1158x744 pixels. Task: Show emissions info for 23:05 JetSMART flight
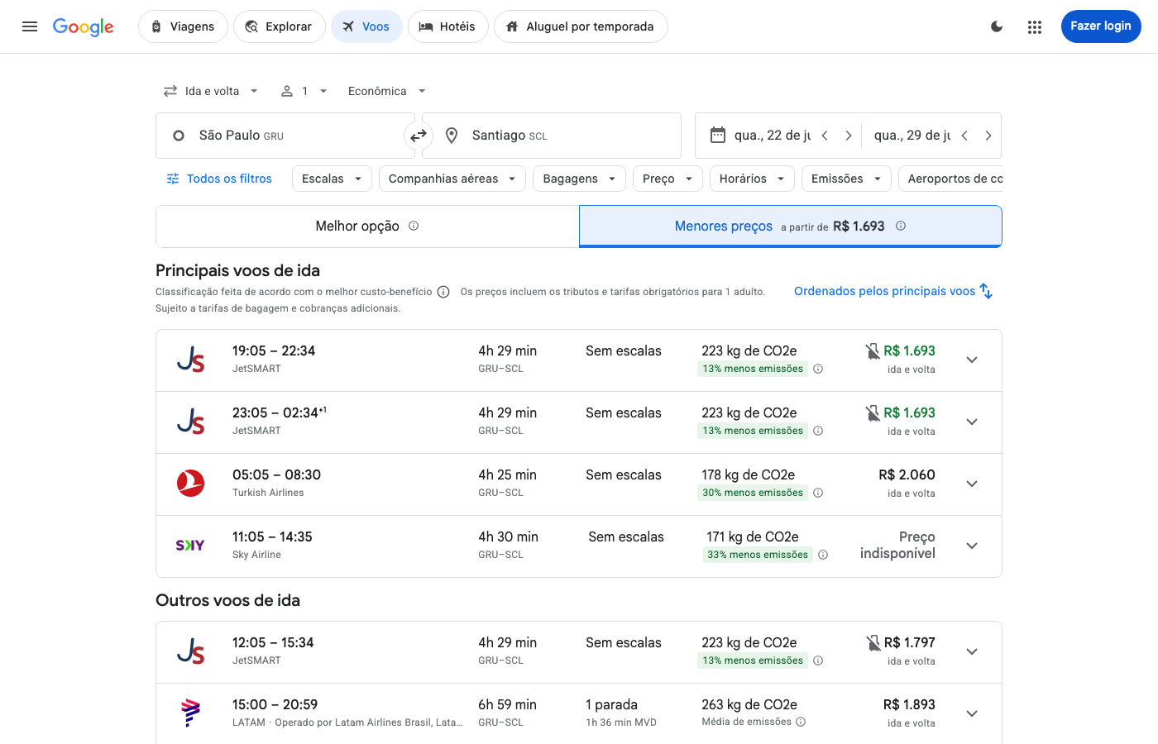(818, 431)
